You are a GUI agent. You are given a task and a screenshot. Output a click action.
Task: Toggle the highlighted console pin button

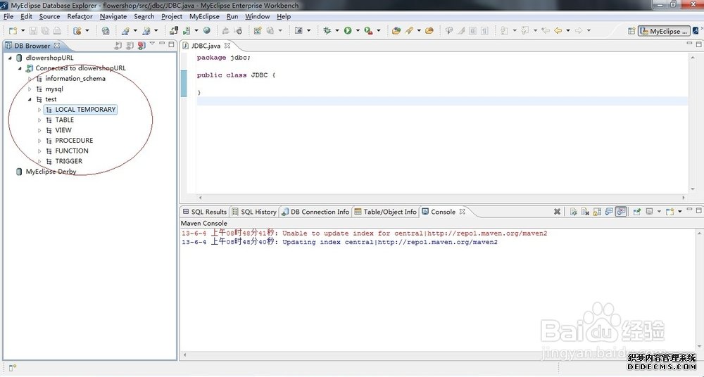pyautogui.click(x=621, y=212)
